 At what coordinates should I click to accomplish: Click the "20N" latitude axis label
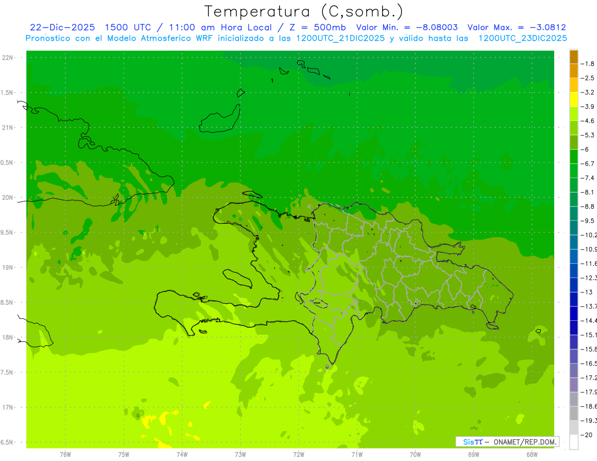coord(8,197)
